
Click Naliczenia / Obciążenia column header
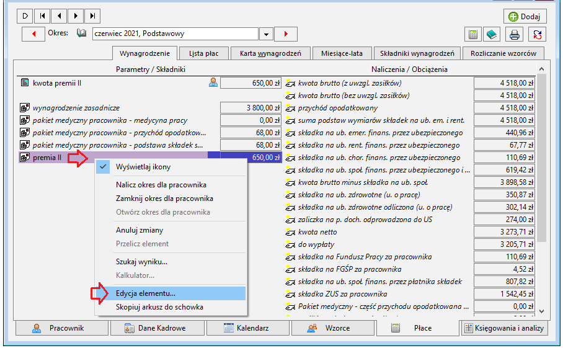[x=409, y=69]
